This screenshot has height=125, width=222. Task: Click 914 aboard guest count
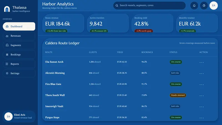point(94,106)
